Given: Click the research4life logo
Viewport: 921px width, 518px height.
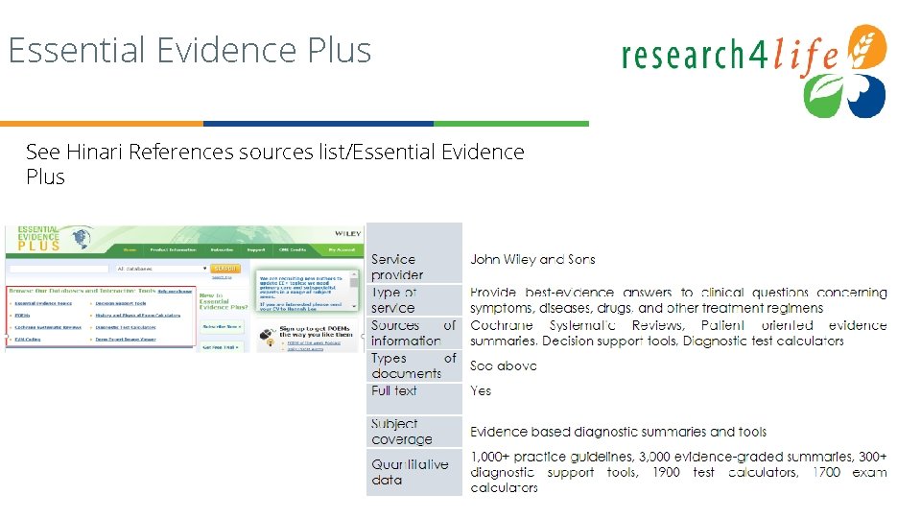Looking at the screenshot, I should [754, 70].
